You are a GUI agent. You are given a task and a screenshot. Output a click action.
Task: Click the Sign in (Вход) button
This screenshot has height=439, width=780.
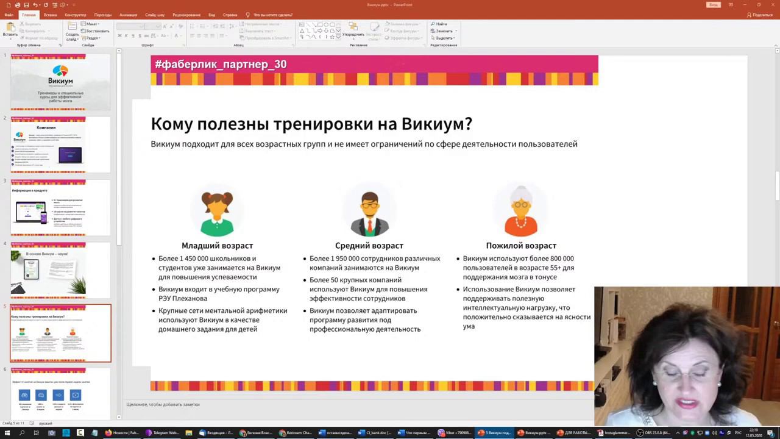tap(713, 5)
